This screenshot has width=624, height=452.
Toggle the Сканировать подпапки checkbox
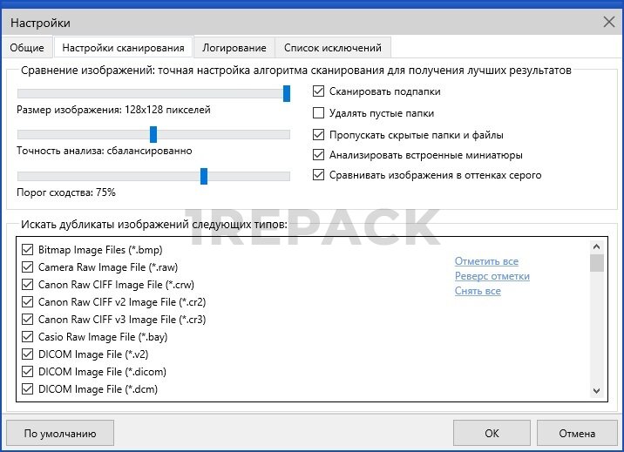coord(319,91)
